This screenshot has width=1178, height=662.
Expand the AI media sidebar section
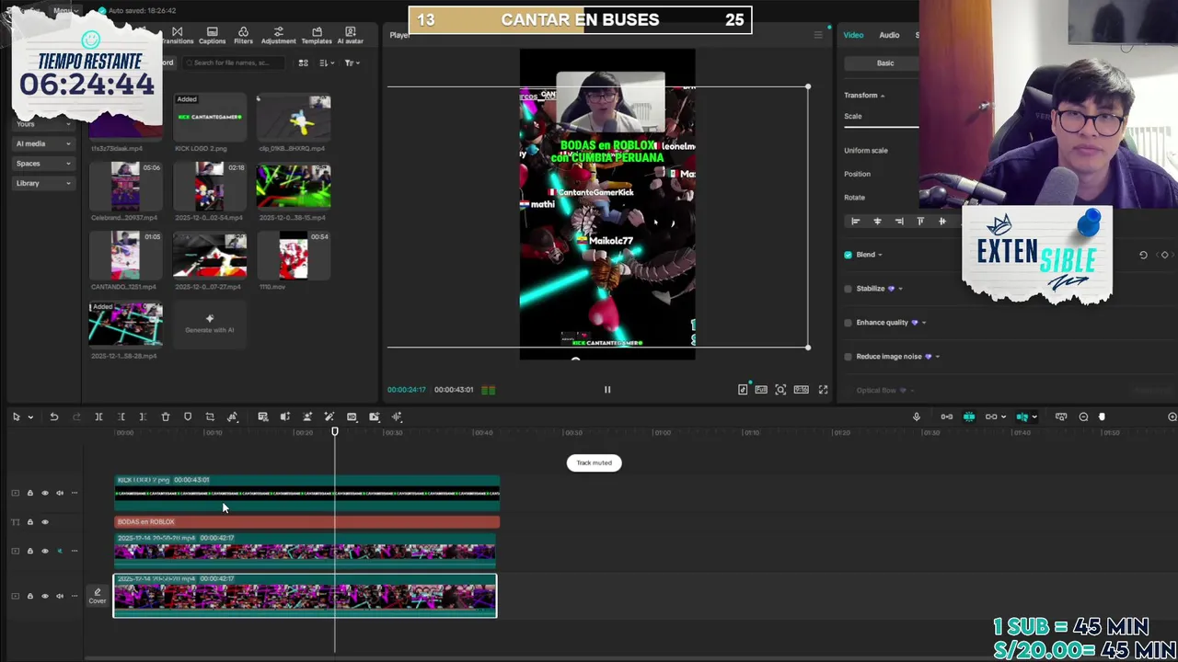click(43, 143)
